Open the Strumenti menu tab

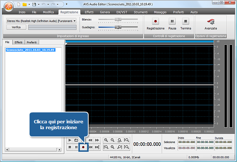pos(140,12)
